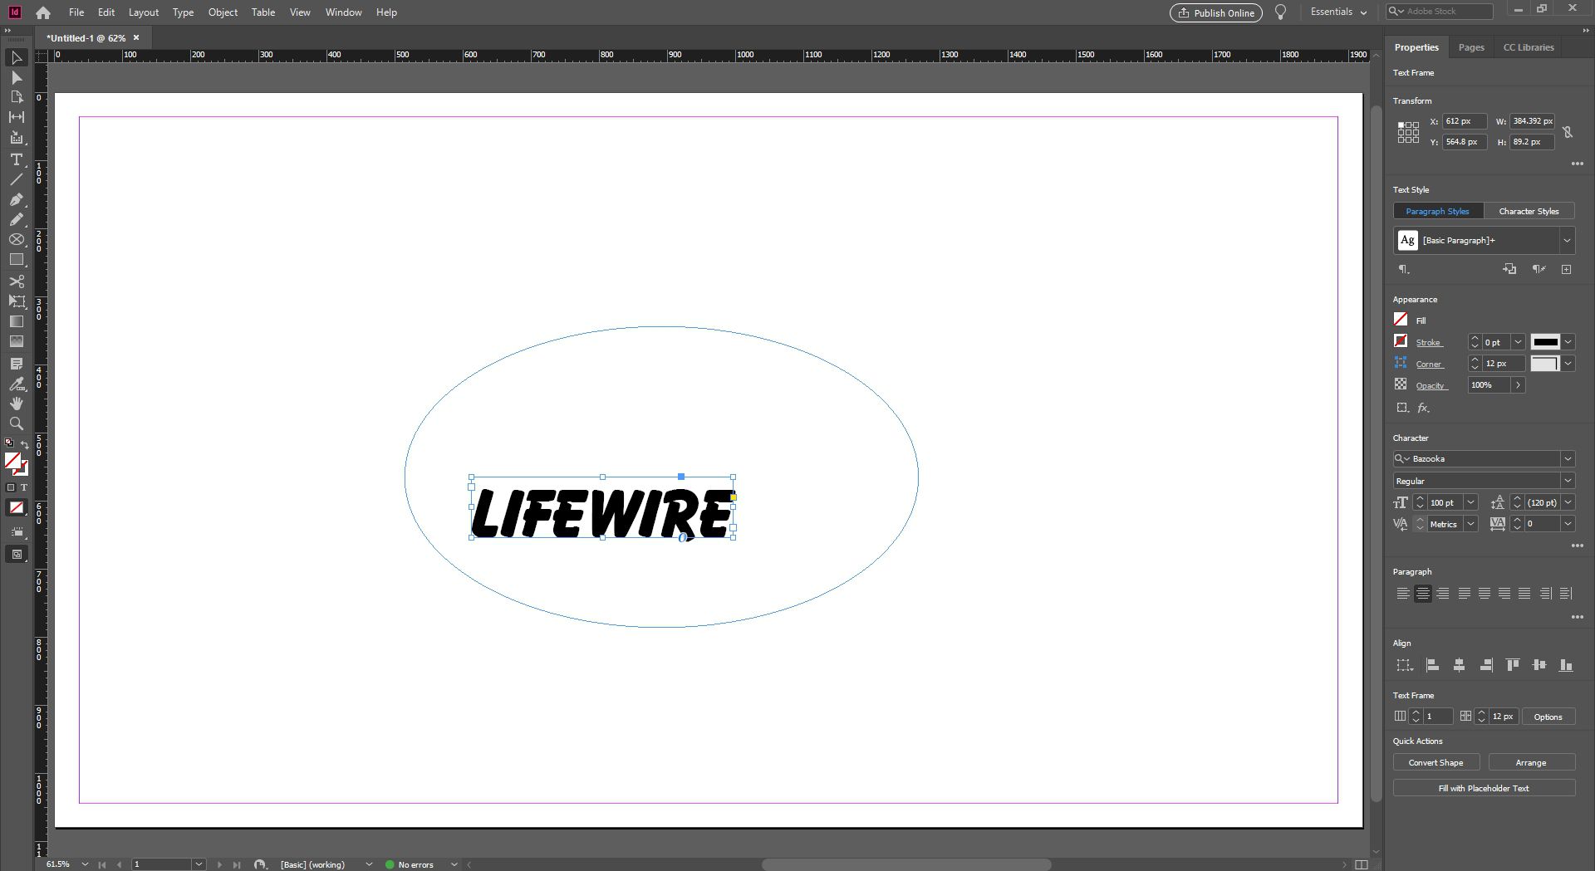This screenshot has height=871, width=1595.
Task: Open the Window menu
Action: click(x=343, y=12)
